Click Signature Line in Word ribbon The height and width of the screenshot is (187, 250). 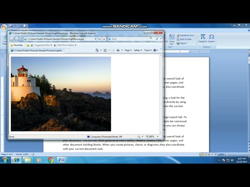(x=185, y=35)
